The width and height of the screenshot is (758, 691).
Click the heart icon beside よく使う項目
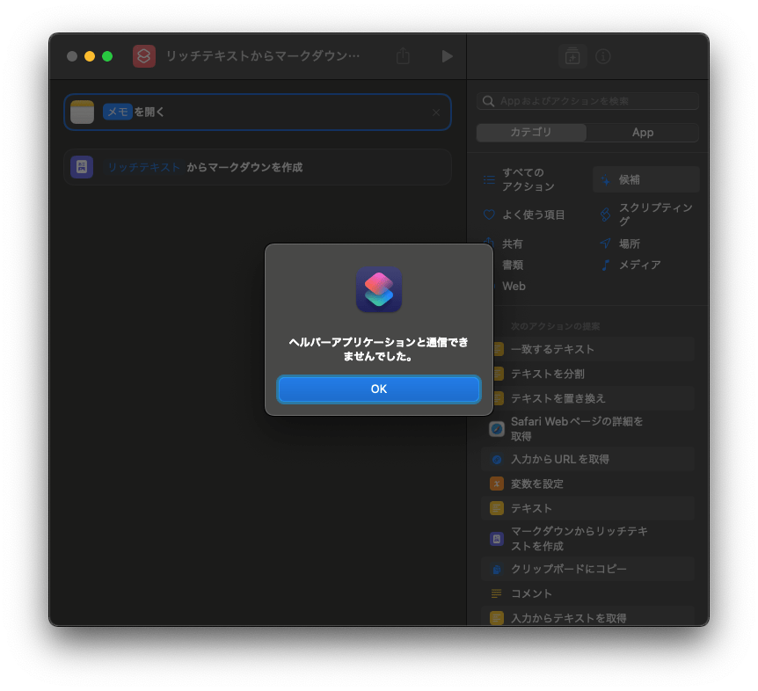pyautogui.click(x=489, y=215)
